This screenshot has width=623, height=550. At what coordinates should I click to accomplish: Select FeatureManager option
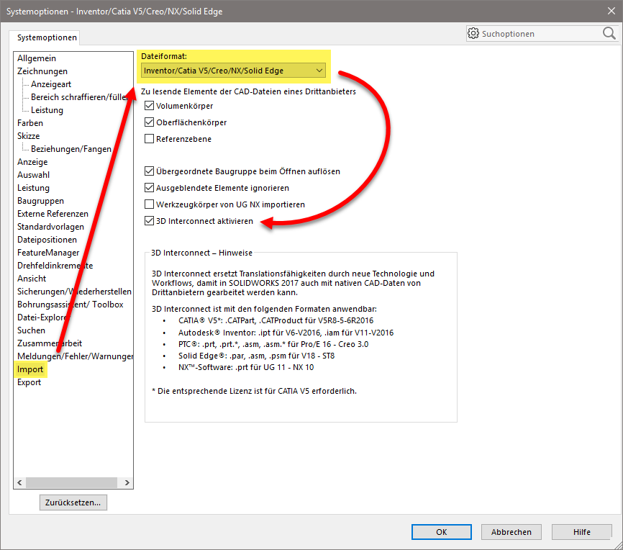48,253
